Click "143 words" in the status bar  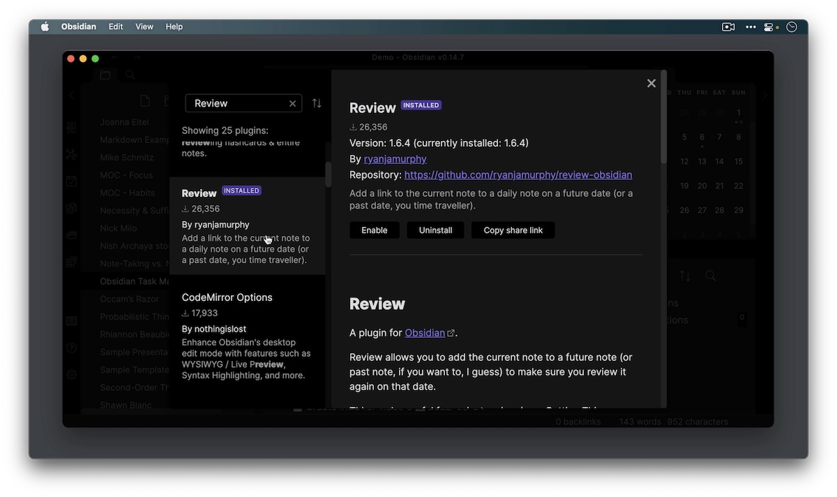(640, 422)
